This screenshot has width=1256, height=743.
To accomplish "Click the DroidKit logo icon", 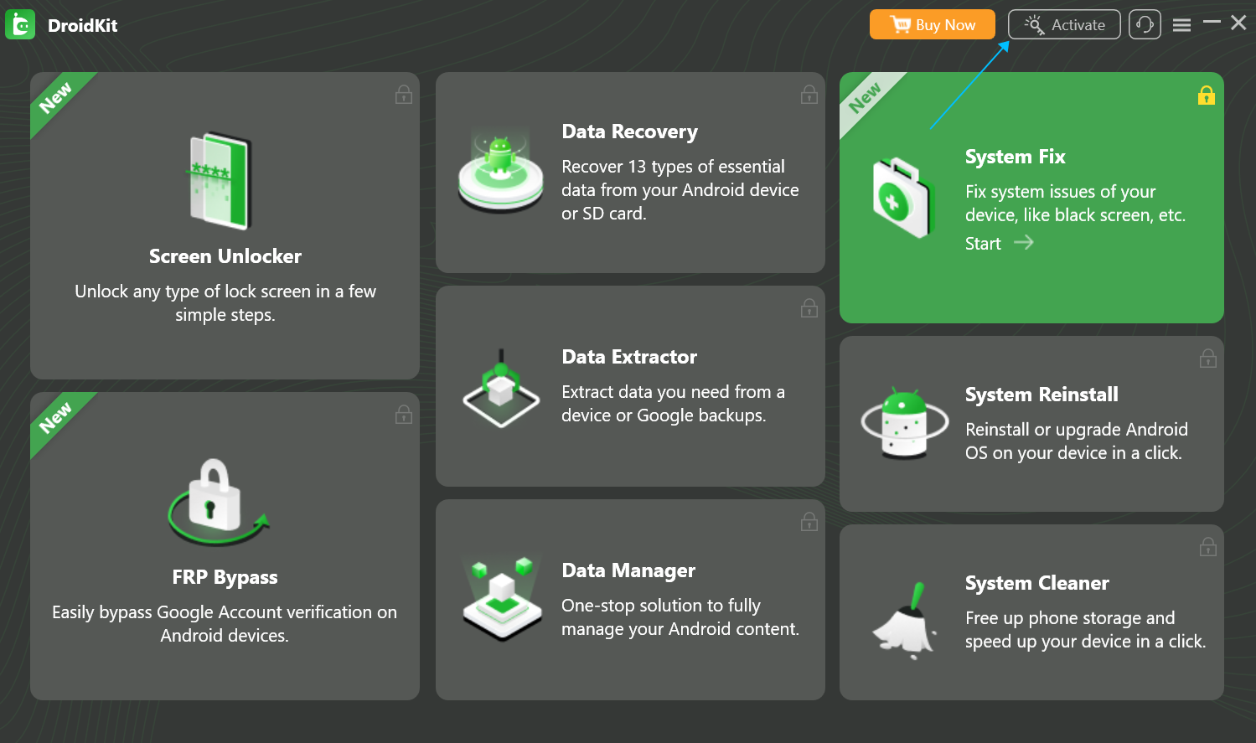I will pos(20,25).
